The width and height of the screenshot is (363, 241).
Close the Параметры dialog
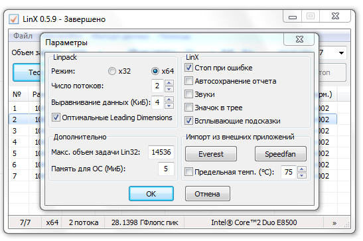299,39
